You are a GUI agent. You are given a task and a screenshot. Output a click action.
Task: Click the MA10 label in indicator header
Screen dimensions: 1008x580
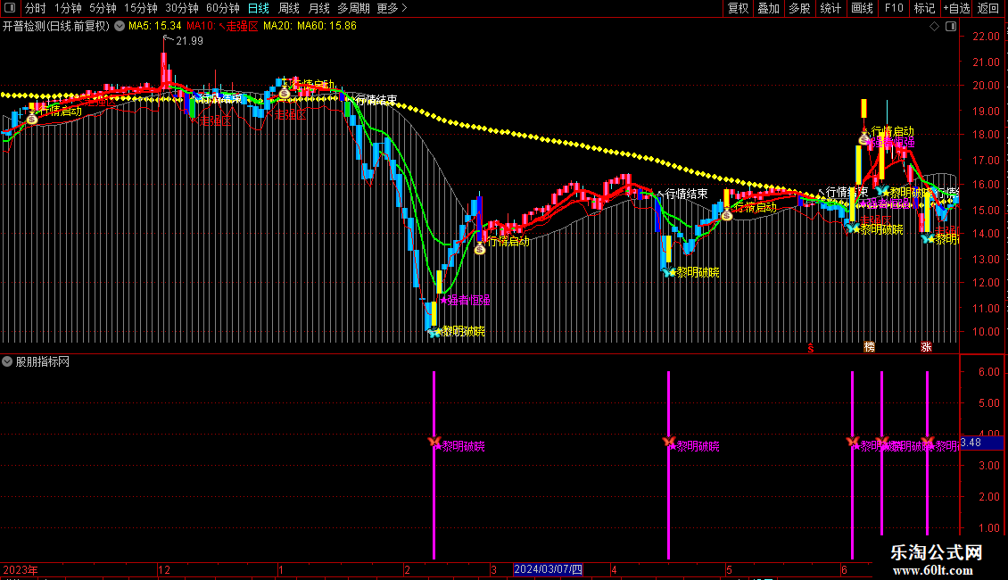pyautogui.click(x=201, y=27)
